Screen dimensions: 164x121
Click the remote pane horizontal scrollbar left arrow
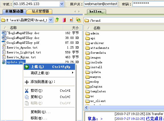[86, 107]
